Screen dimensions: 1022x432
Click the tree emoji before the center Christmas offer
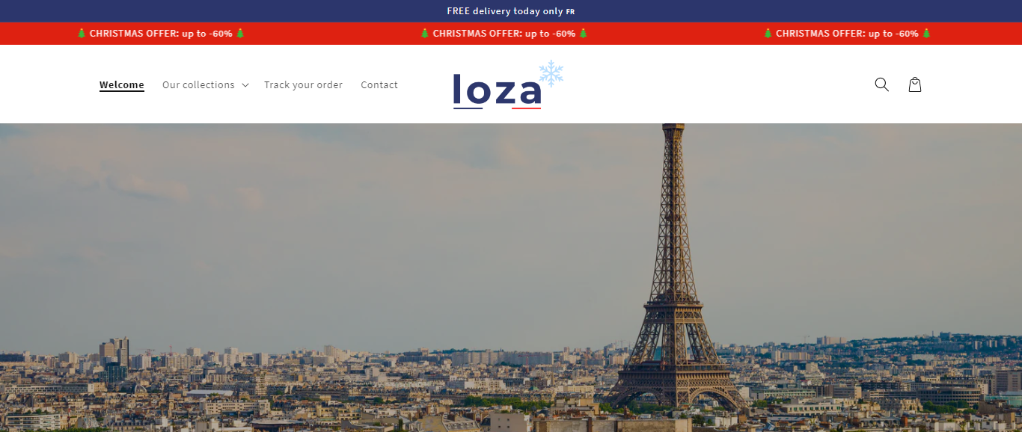(x=425, y=34)
